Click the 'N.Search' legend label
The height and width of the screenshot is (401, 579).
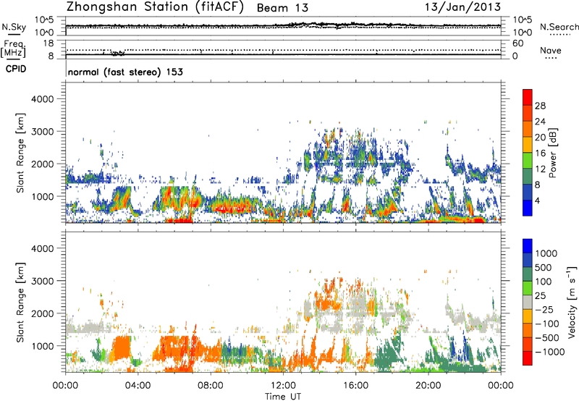pos(559,27)
